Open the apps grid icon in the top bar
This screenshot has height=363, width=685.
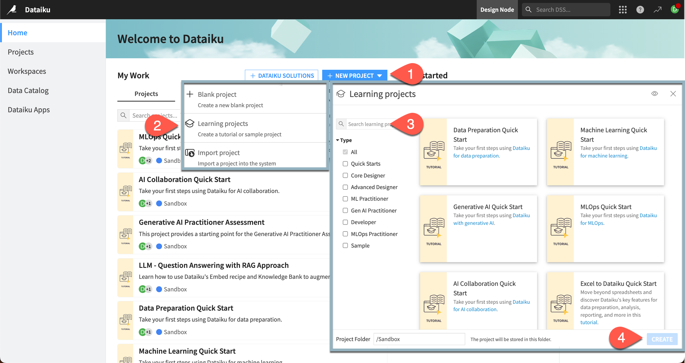(623, 9)
